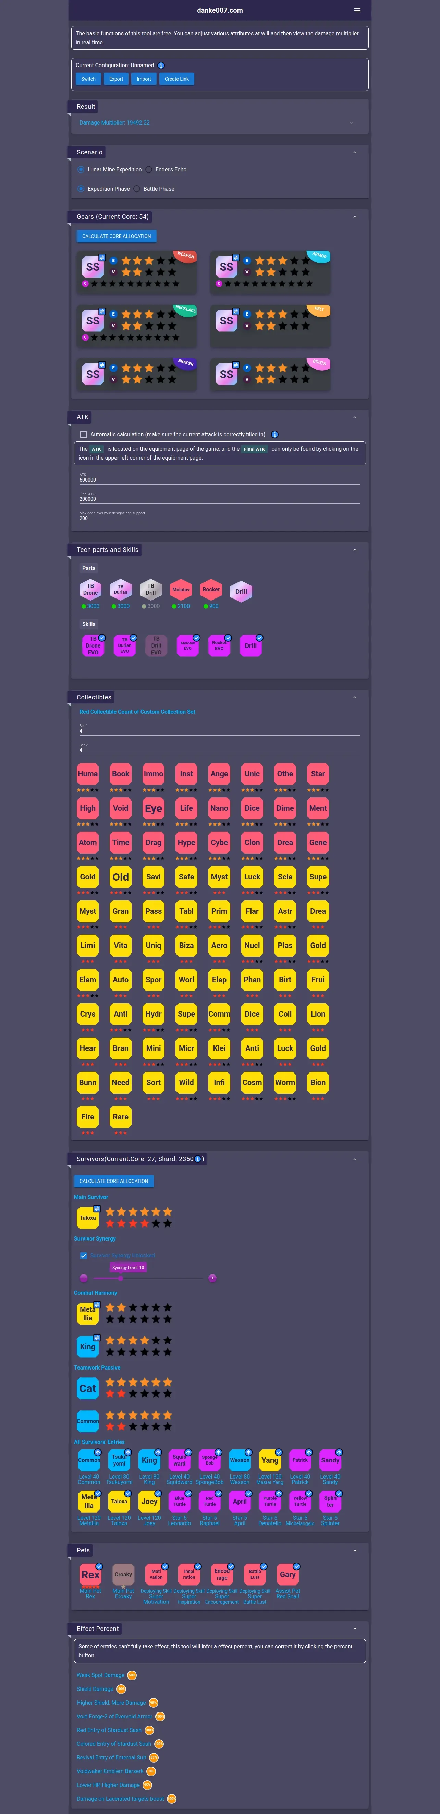The image size is (440, 1814).
Task: Select the TB Durian tech part
Action: pyautogui.click(x=120, y=590)
